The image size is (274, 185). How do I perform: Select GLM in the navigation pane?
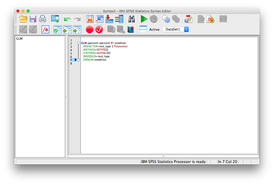19,38
